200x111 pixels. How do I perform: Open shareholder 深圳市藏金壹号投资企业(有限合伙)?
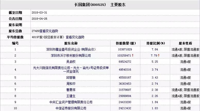click(x=71, y=49)
